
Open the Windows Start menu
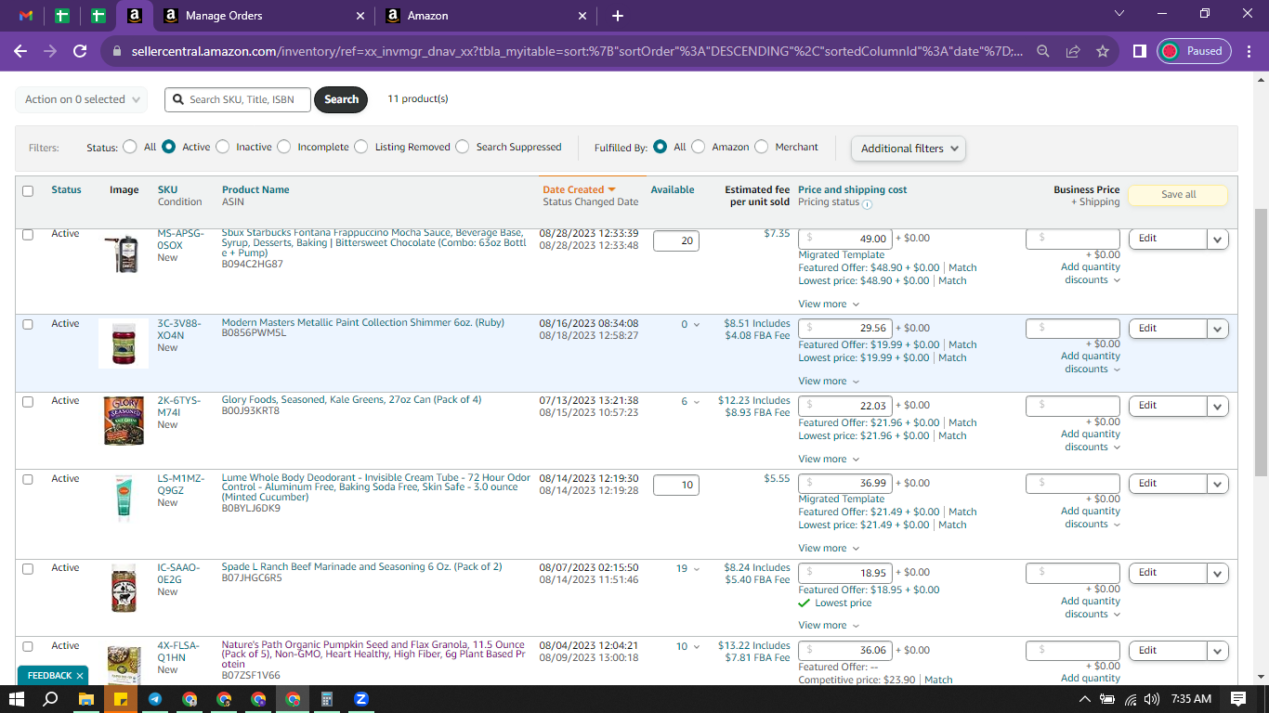click(17, 699)
